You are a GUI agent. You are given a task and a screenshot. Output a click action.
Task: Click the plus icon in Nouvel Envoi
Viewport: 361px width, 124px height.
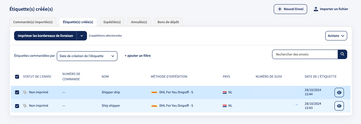(x=280, y=9)
